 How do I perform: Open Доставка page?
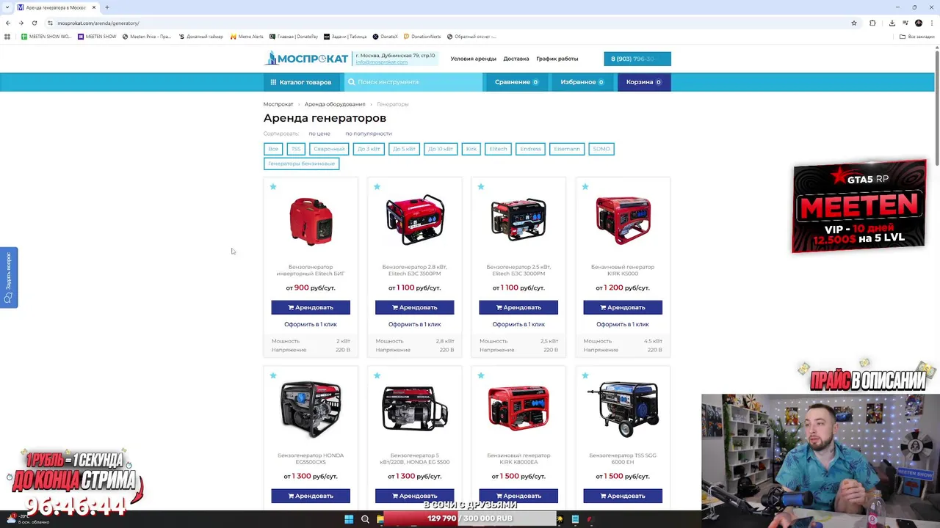(x=516, y=59)
